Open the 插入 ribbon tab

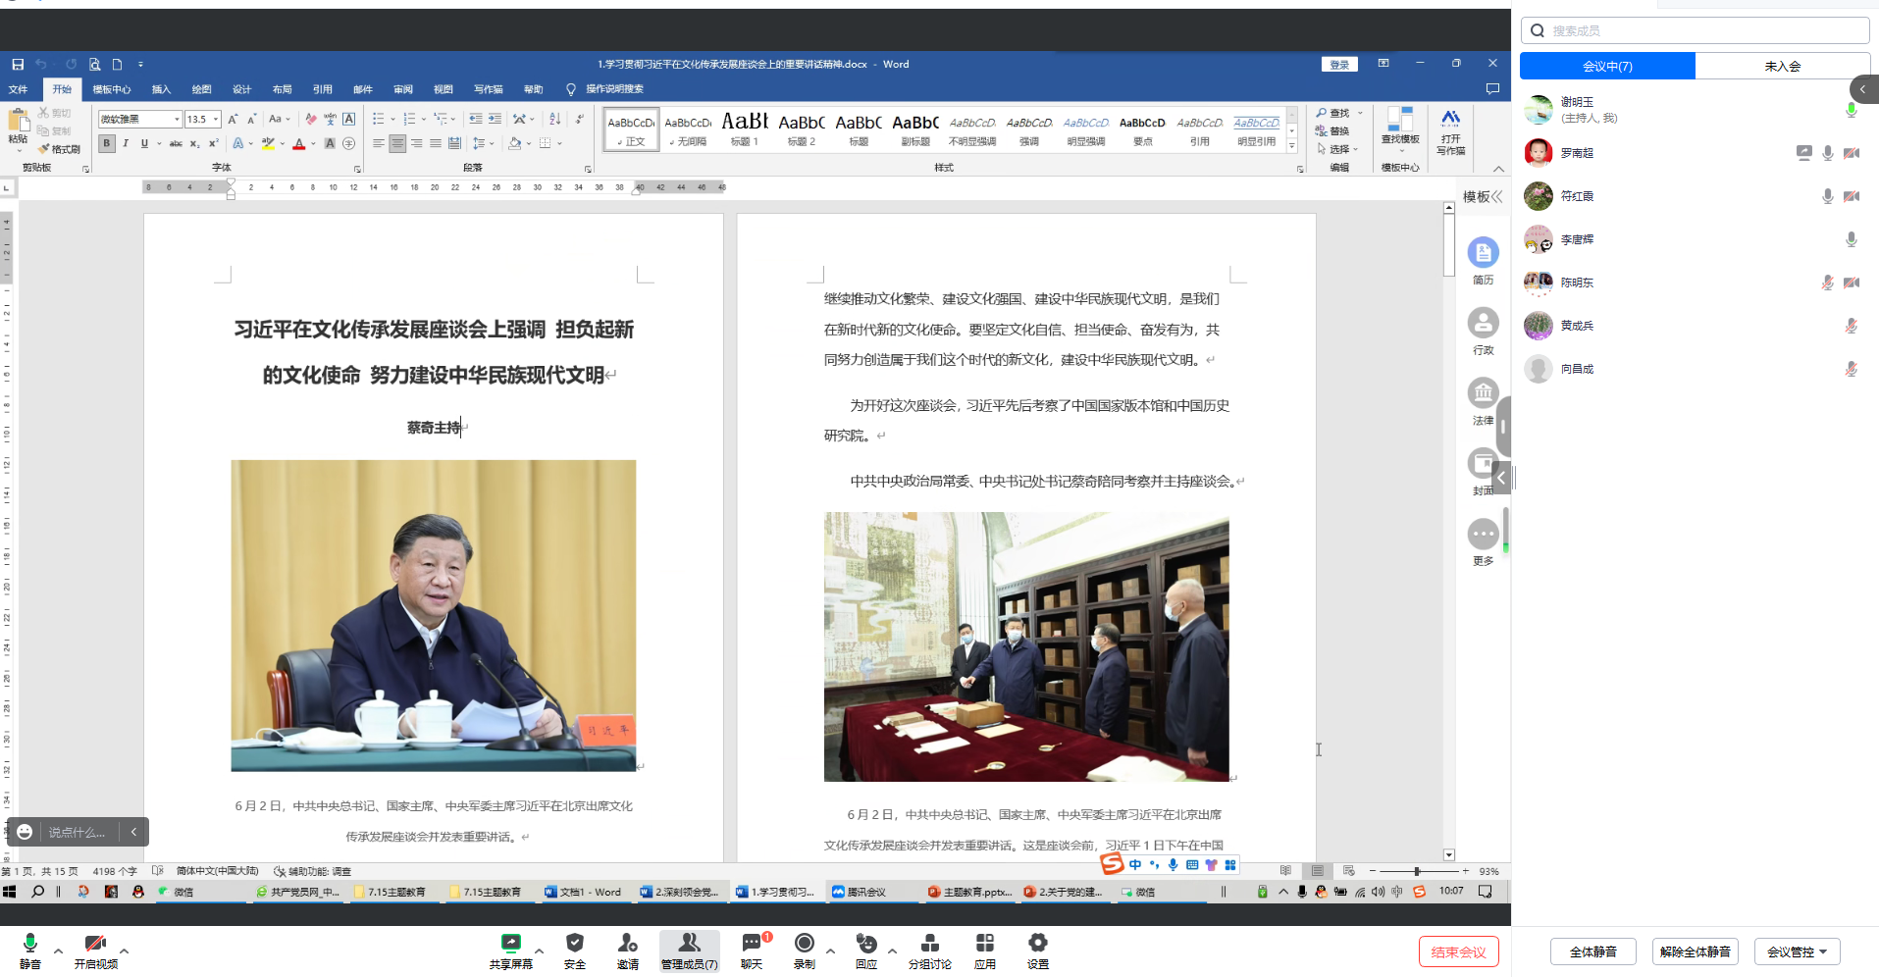coord(161,89)
